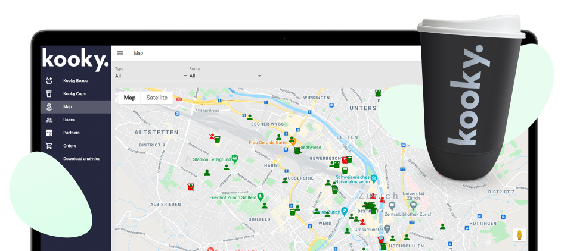Click the kooky. logo in sidebar
Viewport: 586px width, 251px height.
point(76,58)
